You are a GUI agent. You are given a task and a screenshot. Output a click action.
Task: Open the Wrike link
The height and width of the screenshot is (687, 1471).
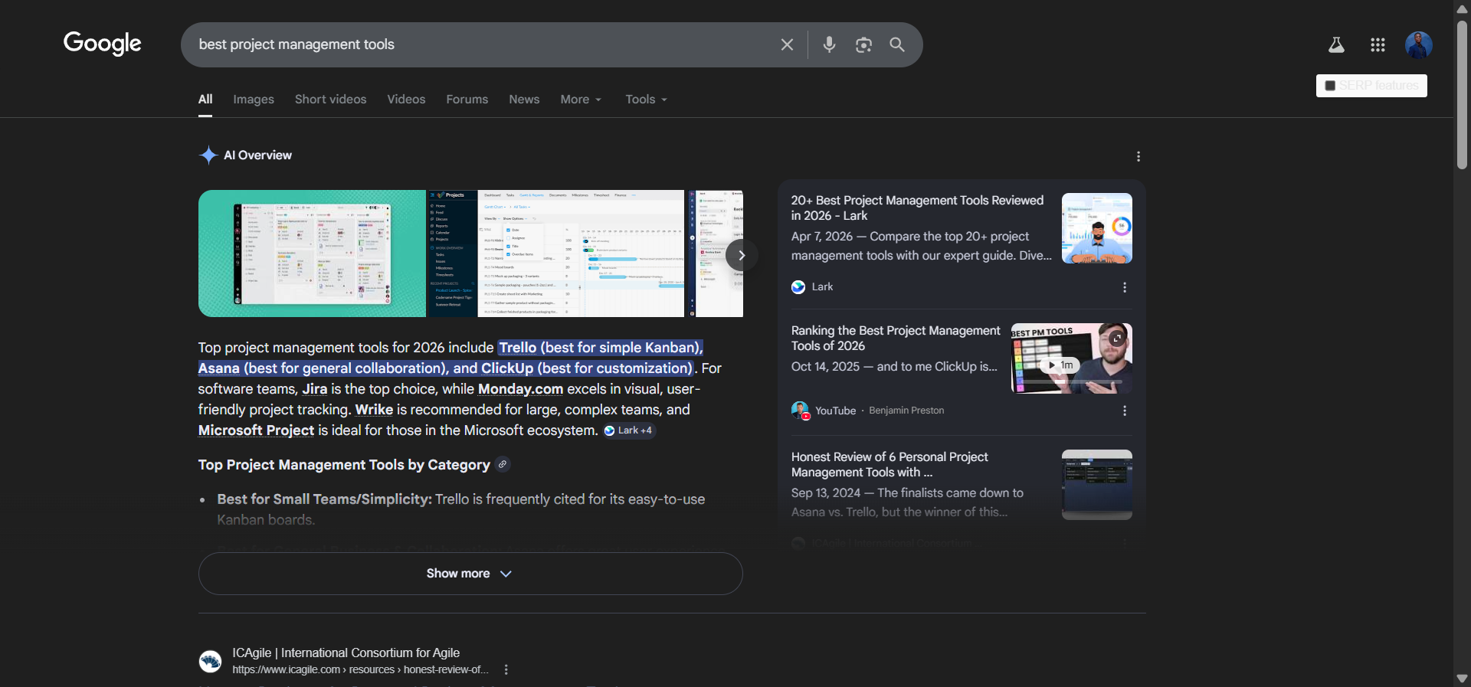click(374, 410)
